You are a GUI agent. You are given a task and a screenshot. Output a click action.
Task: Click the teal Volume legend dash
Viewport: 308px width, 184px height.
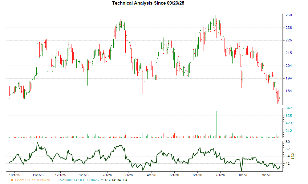tap(57, 180)
